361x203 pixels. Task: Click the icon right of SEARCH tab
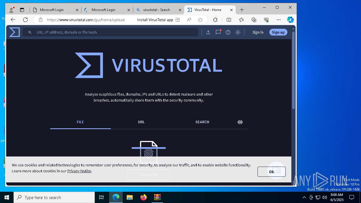[240, 122]
